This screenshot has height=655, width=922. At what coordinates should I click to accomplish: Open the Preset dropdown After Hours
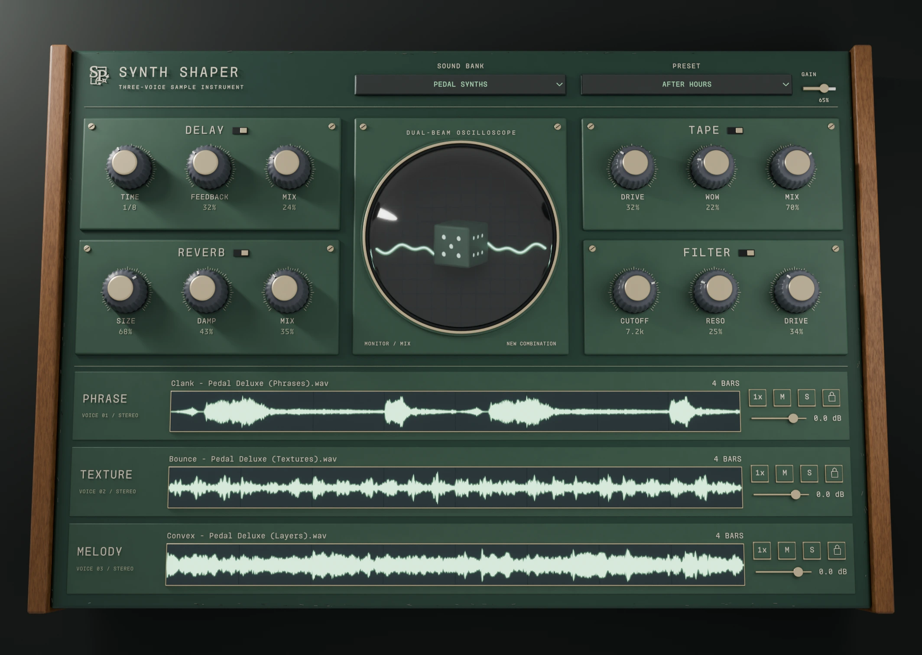686,84
